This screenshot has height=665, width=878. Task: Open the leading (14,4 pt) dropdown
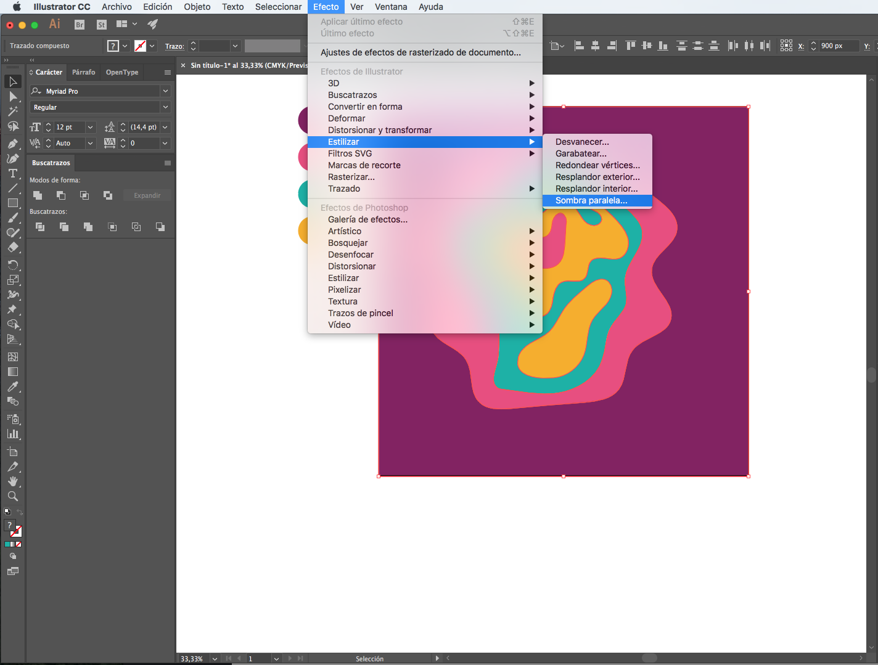click(x=165, y=127)
